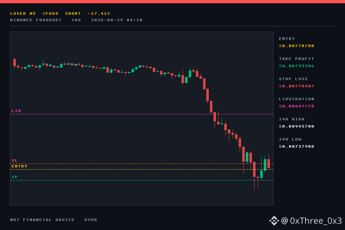Viewport: 345px width, 230px height.
Task: Click the NOT FINANCIAL ADVICE disclaimer
Action: [x=42, y=220]
